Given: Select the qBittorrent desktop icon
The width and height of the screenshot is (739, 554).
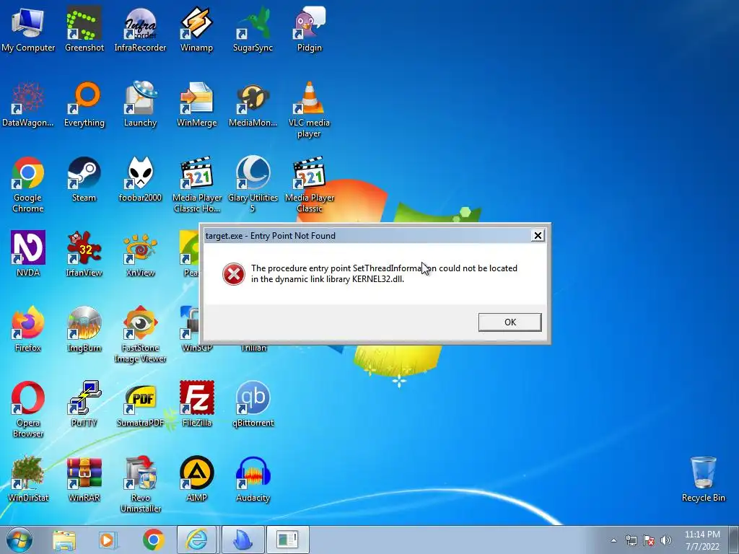Looking at the screenshot, I should tap(253, 404).
